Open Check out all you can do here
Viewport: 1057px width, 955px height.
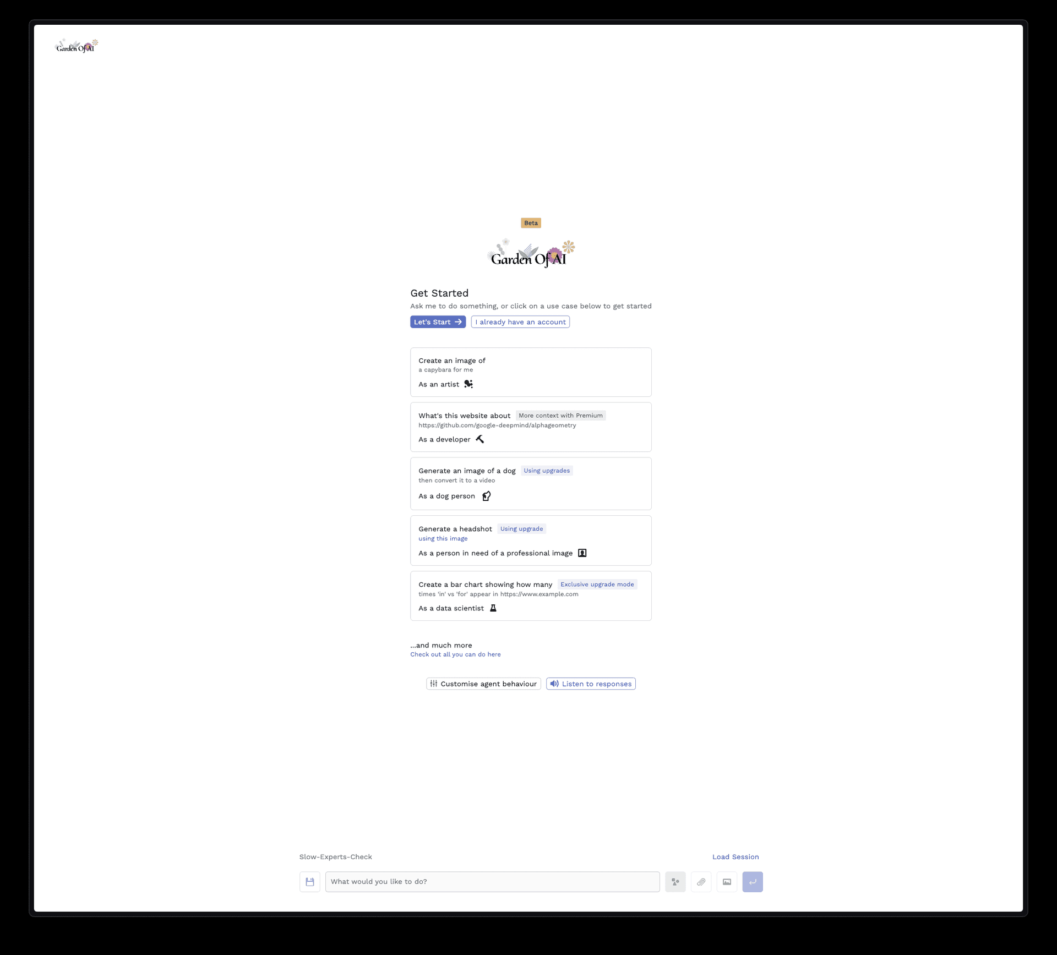click(455, 654)
